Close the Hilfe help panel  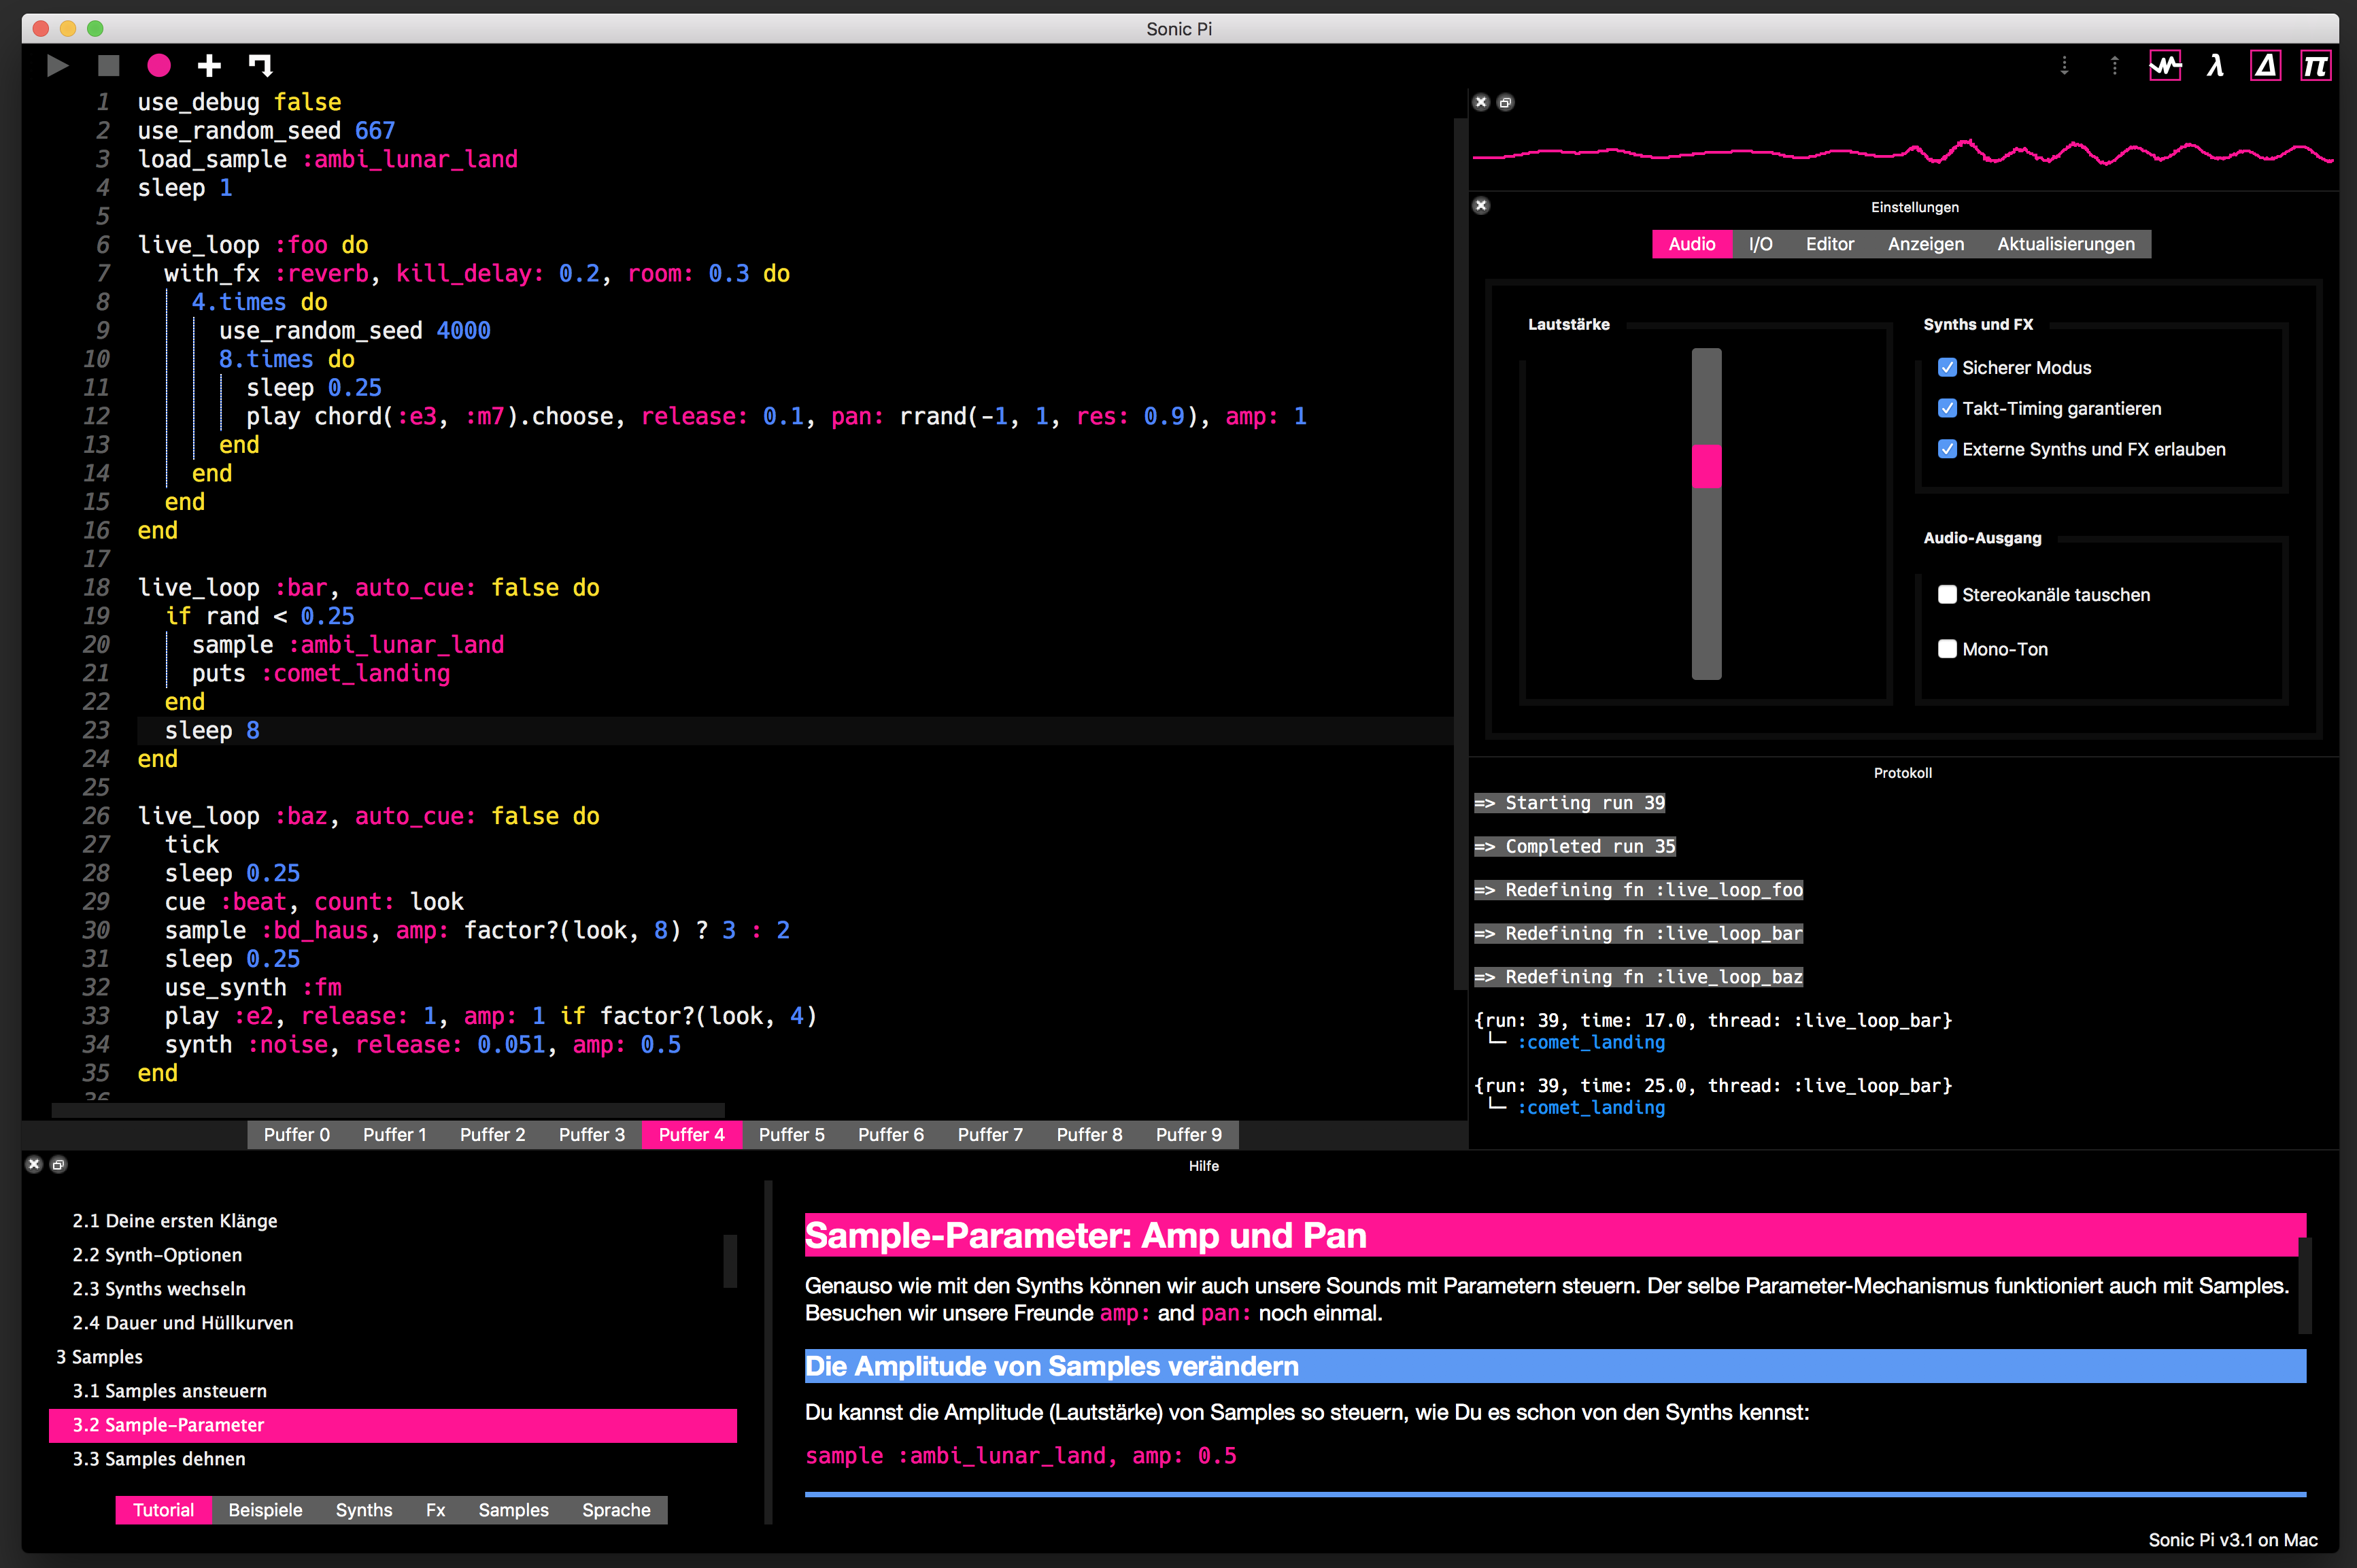34,1164
